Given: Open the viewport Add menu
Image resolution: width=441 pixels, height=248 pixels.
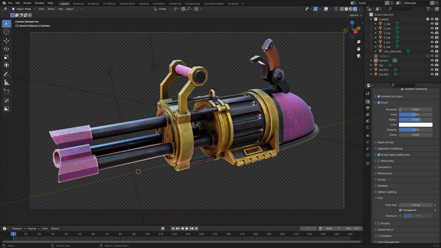Looking at the screenshot, I should [61, 9].
